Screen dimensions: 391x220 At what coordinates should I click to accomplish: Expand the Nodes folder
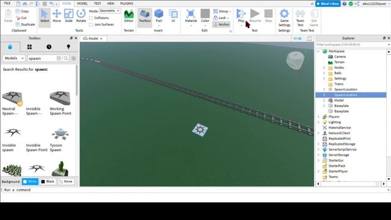(324, 68)
